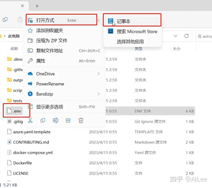Click the search box in Explorer
The width and height of the screenshot is (212, 188).
pyautogui.click(x=204, y=36)
